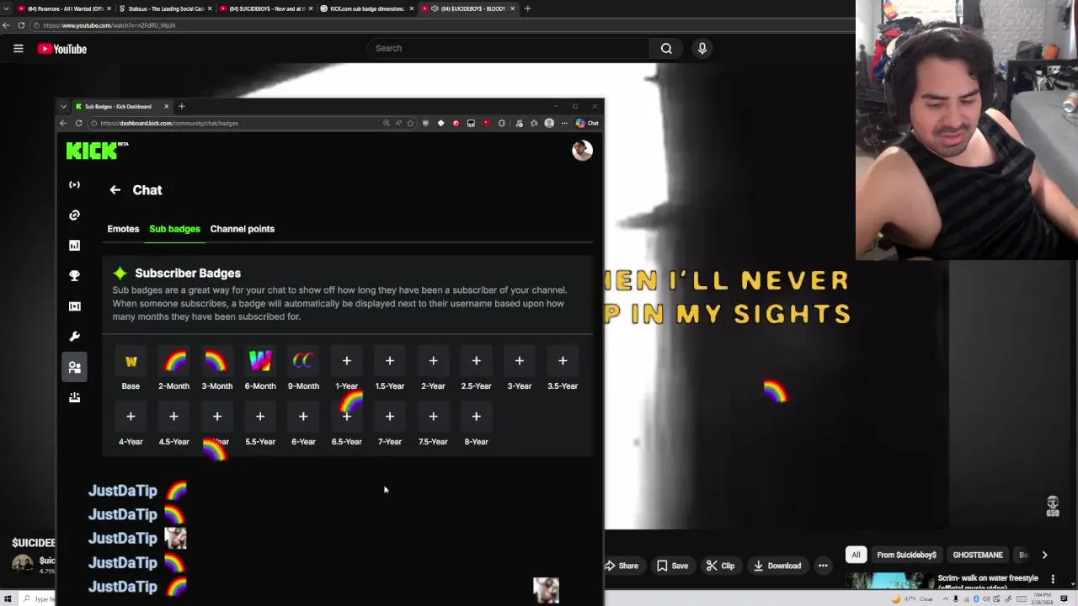Switch to the Stake.us browser tab
Viewport: 1078px width, 606px height.
[165, 8]
